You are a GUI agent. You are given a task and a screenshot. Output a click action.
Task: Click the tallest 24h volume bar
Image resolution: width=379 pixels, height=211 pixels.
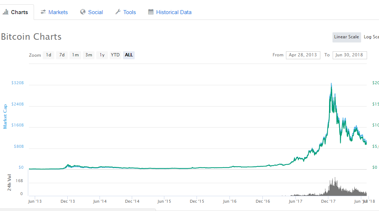tap(335, 186)
